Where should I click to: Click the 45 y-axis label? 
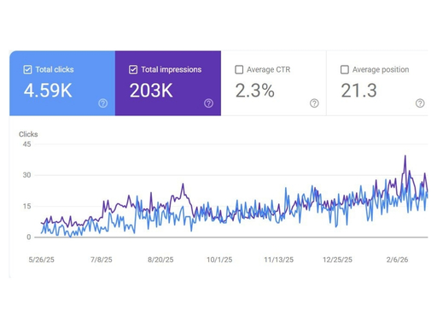tap(26, 144)
